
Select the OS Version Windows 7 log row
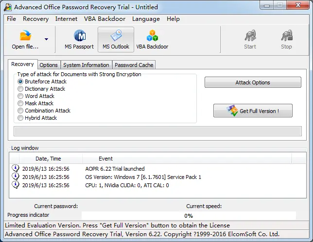tap(157, 177)
